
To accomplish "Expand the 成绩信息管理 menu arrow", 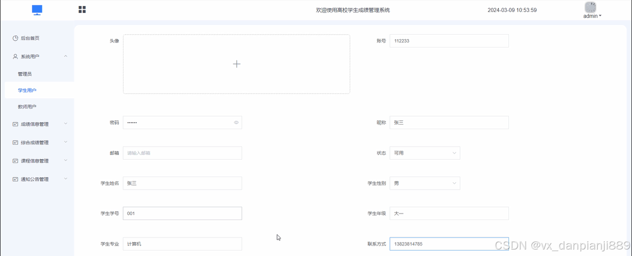I will pos(66,124).
